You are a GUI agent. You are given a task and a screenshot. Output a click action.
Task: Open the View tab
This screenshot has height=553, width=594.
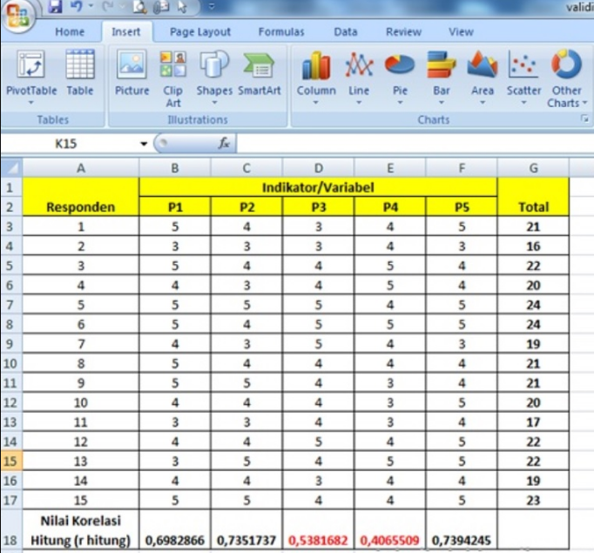click(x=461, y=32)
